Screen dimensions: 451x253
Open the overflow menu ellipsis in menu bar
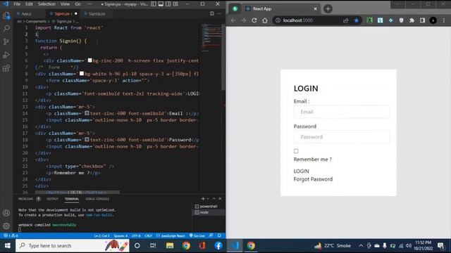point(89,4)
